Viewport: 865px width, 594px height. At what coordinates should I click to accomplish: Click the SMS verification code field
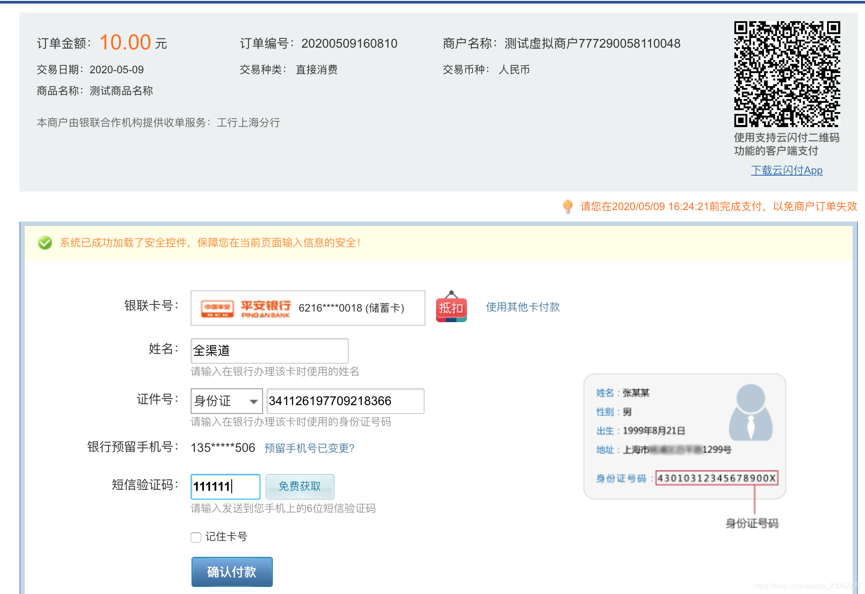tap(225, 486)
